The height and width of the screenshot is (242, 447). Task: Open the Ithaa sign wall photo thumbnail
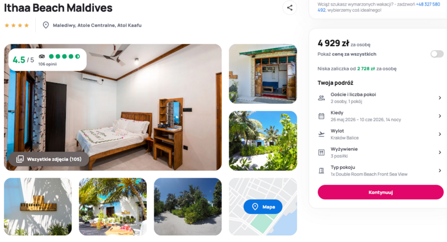tap(38, 207)
